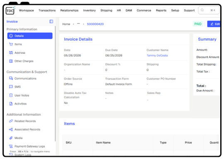Open the Inventory menu

(x=90, y=10)
